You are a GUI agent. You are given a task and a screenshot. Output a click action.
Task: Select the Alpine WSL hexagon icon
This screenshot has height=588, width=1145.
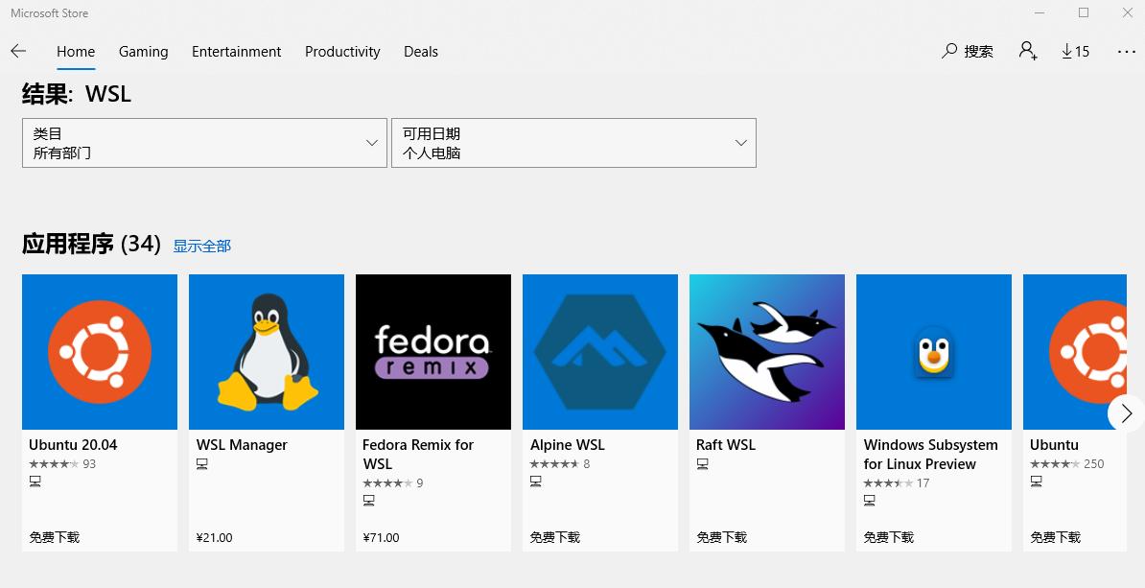(x=599, y=351)
